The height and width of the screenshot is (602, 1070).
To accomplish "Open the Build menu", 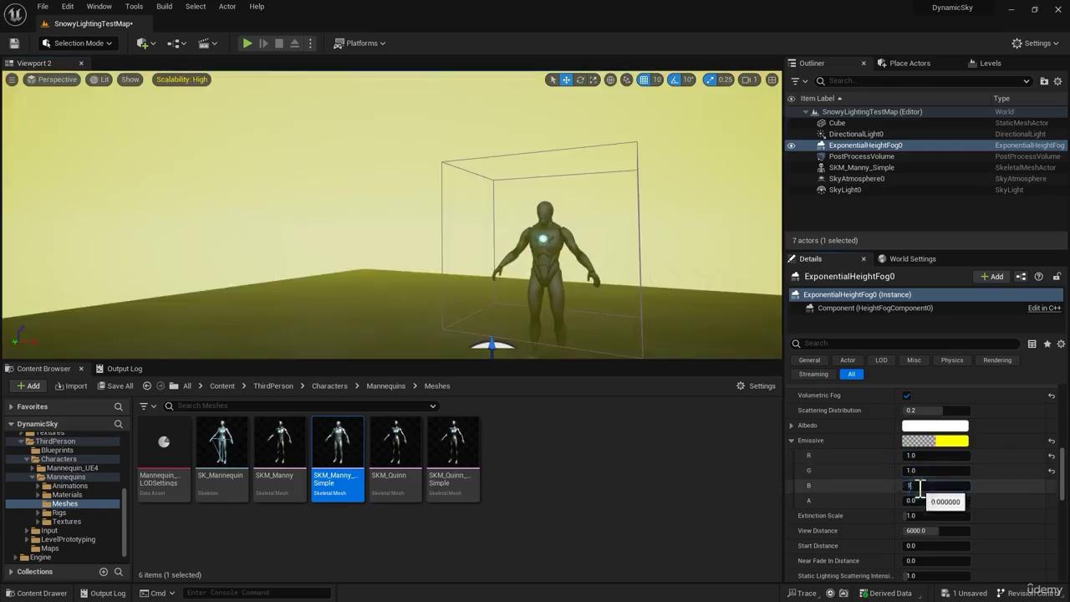I will pyautogui.click(x=164, y=7).
